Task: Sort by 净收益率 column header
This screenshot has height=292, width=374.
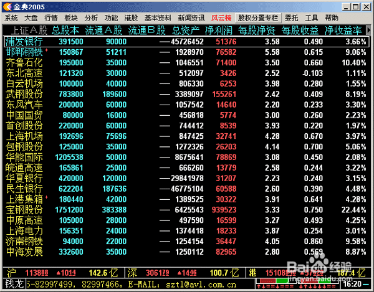Action: [343, 31]
